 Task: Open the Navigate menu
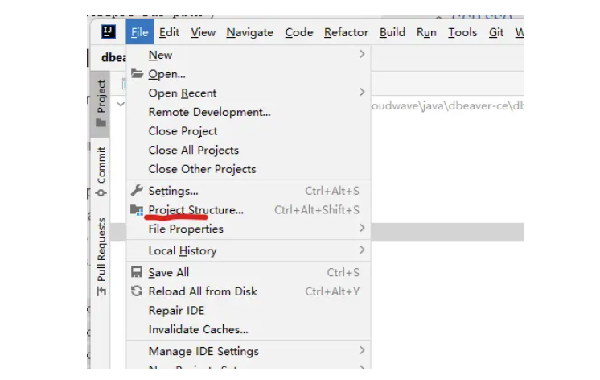249,32
